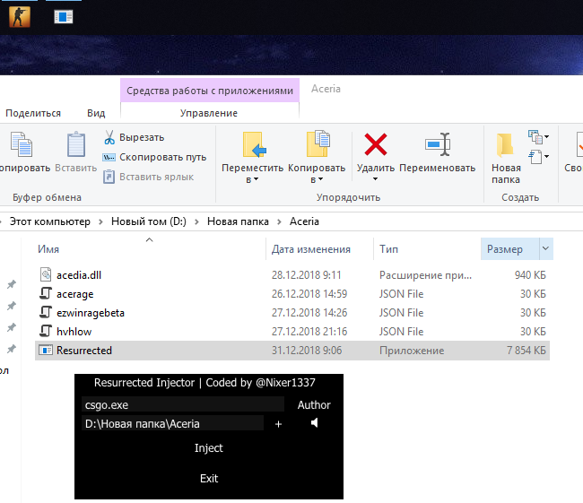The height and width of the screenshot is (503, 583).
Task: Select the acedia.dll file name
Action: (x=79, y=275)
